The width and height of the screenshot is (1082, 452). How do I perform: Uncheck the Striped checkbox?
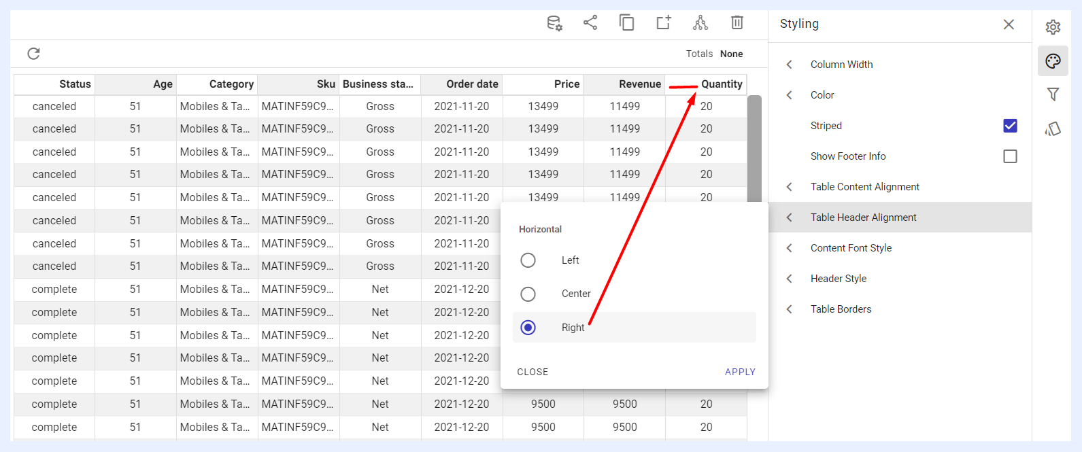(x=1011, y=126)
